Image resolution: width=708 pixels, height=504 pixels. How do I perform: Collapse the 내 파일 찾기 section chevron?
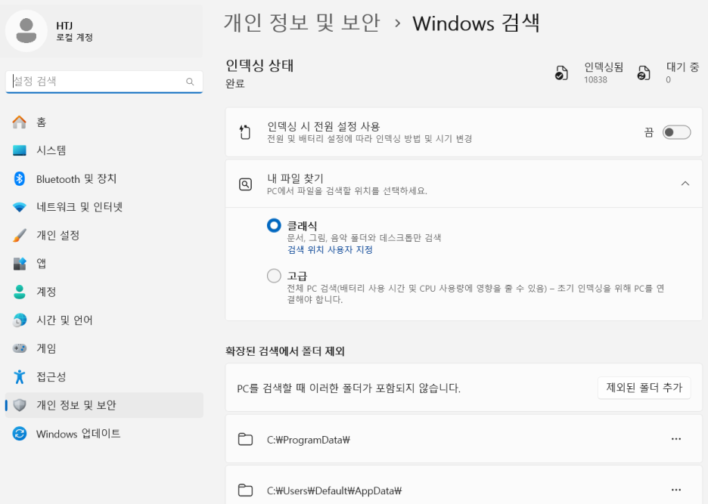685,184
